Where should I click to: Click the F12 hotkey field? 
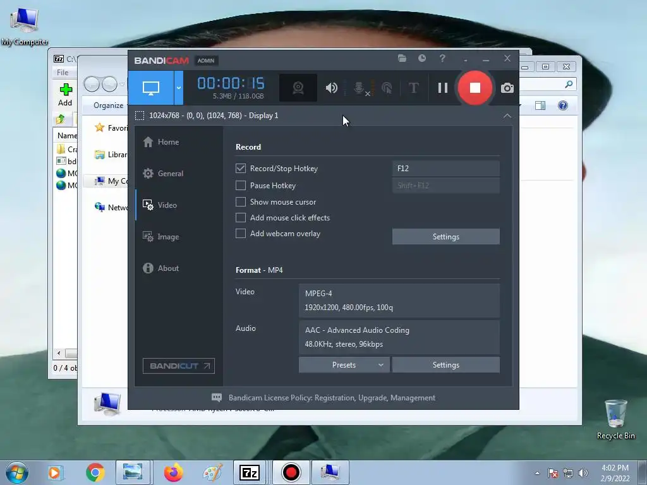(x=445, y=168)
